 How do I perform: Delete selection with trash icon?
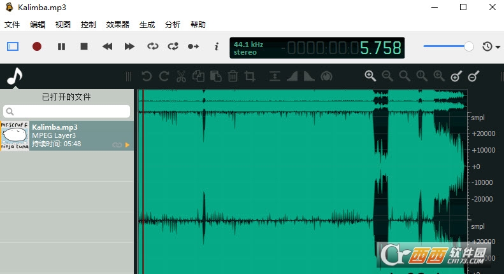pos(233,76)
